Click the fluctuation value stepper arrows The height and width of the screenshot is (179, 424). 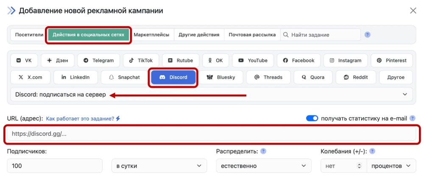coord(360,166)
